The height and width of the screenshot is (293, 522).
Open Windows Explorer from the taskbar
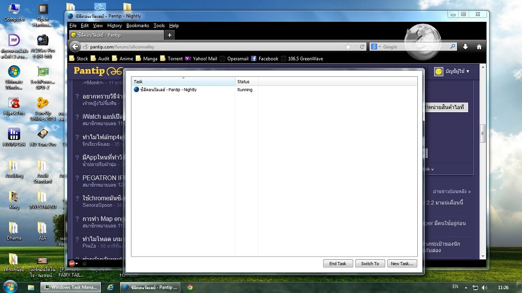(x=31, y=288)
